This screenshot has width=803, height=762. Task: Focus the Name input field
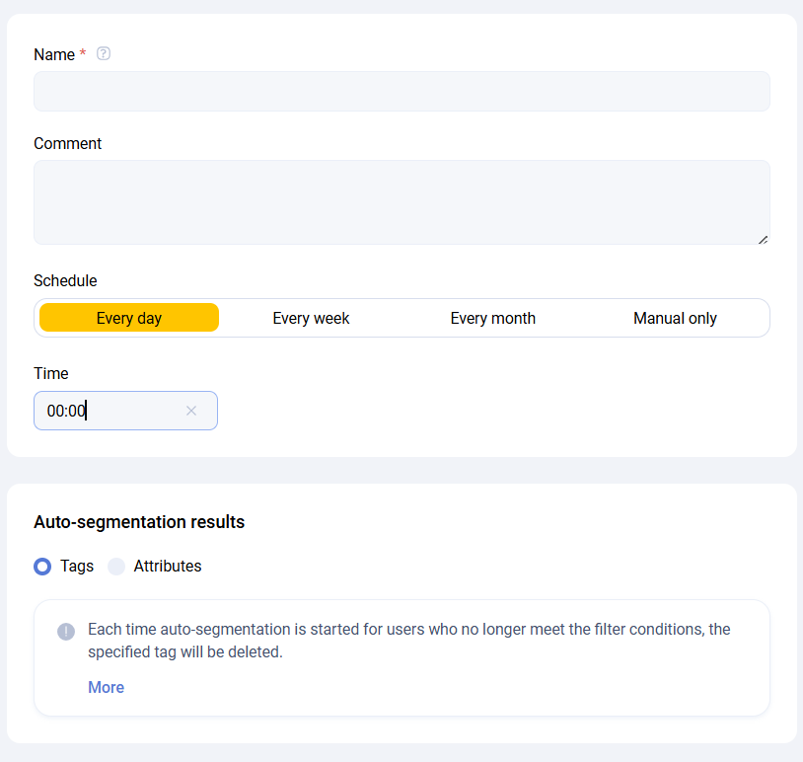tap(401, 92)
